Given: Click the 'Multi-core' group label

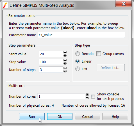Looking at the screenshot, I should [x=16, y=86].
